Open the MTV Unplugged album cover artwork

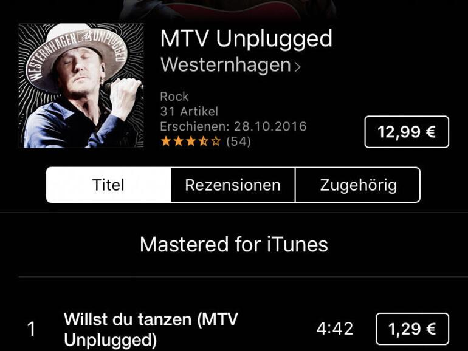[x=81, y=86]
